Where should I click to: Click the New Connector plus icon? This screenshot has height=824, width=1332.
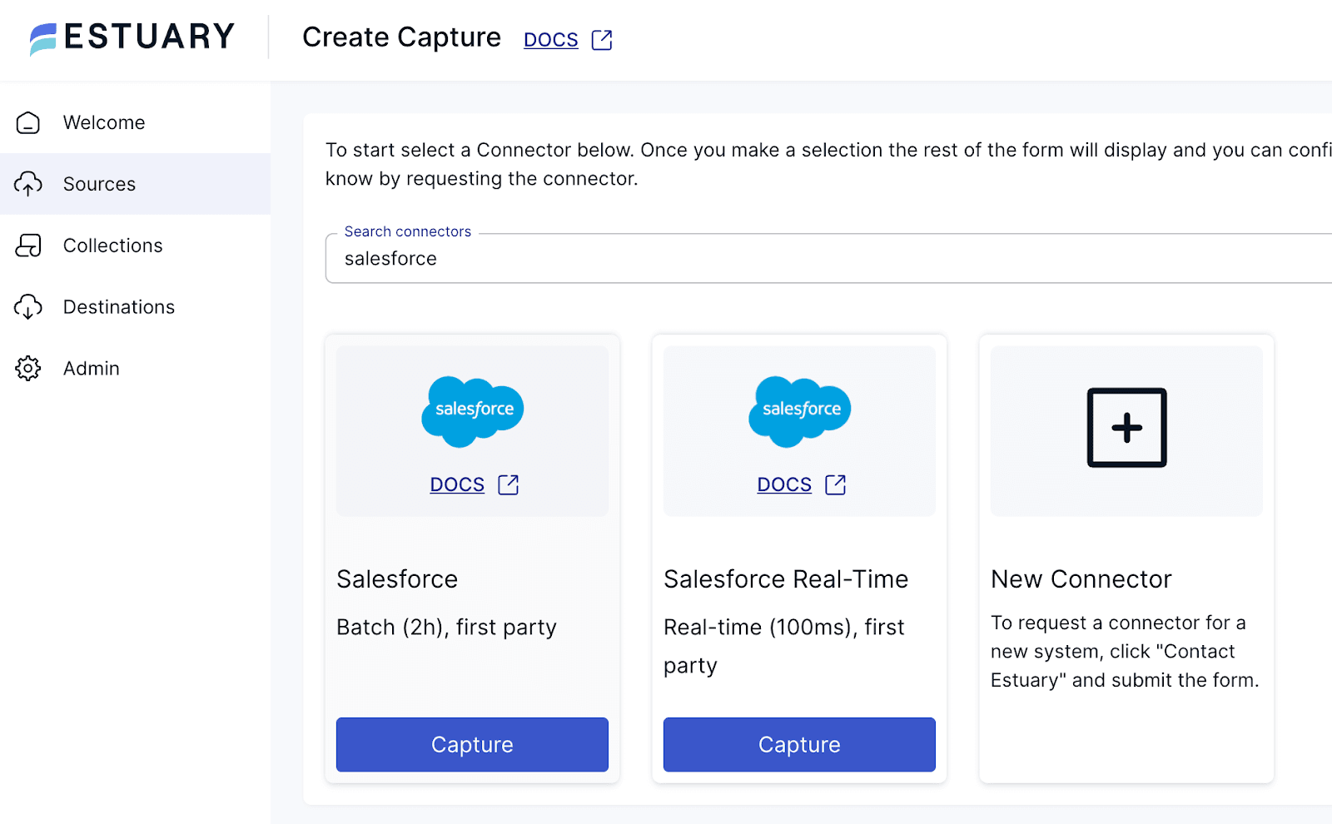(x=1126, y=428)
